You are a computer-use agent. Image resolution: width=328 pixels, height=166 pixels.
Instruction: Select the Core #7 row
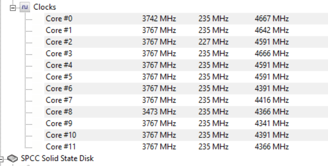186,100
